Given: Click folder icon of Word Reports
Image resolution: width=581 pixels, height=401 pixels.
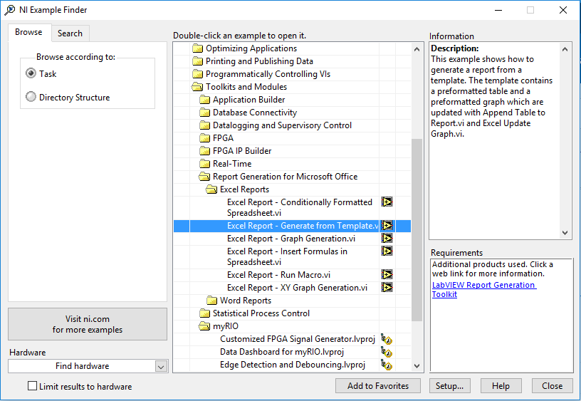Looking at the screenshot, I should [x=212, y=301].
